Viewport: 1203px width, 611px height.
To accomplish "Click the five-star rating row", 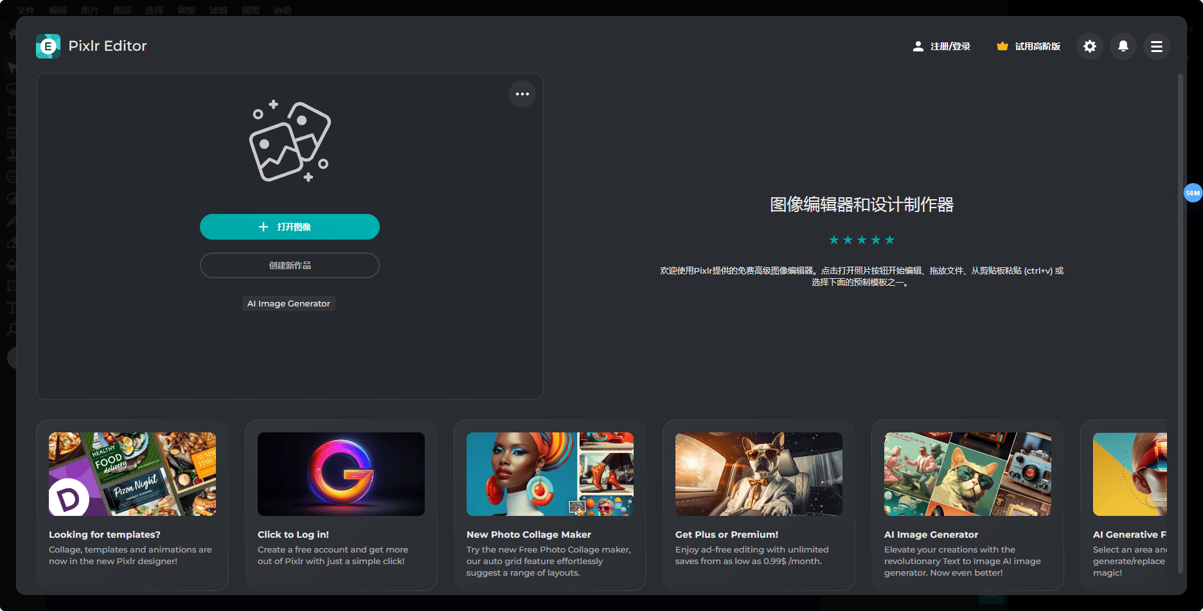I will pos(862,240).
